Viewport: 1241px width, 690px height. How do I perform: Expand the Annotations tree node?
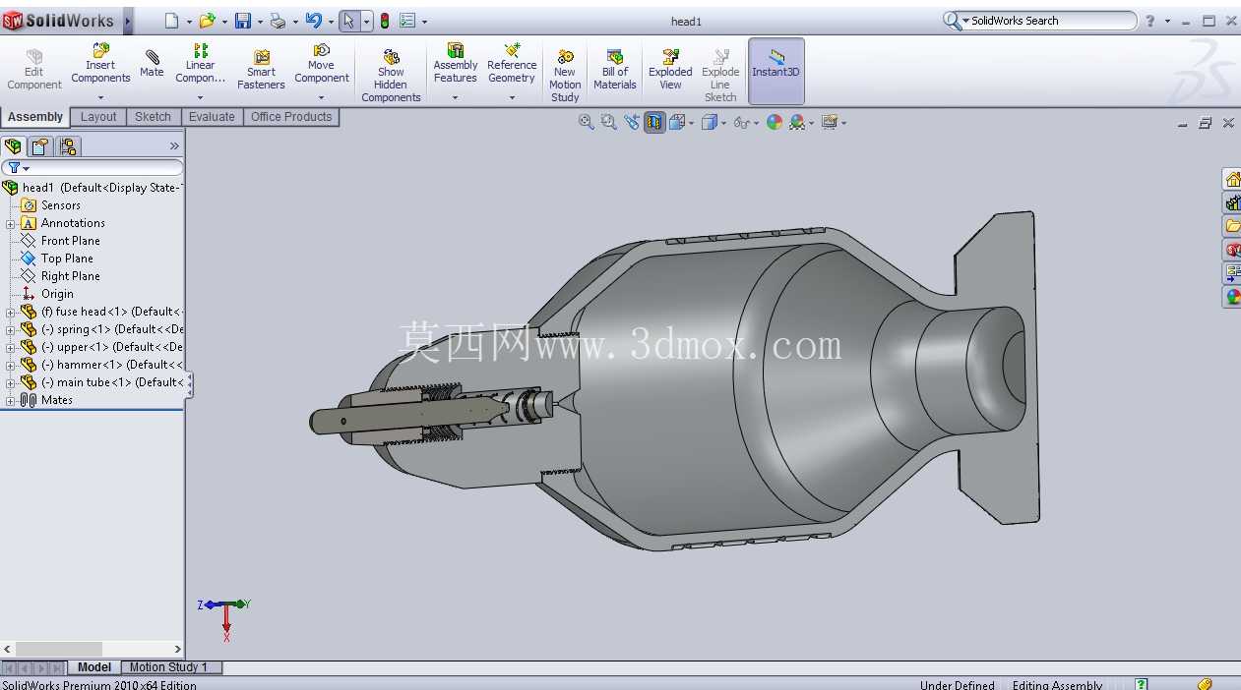10,223
